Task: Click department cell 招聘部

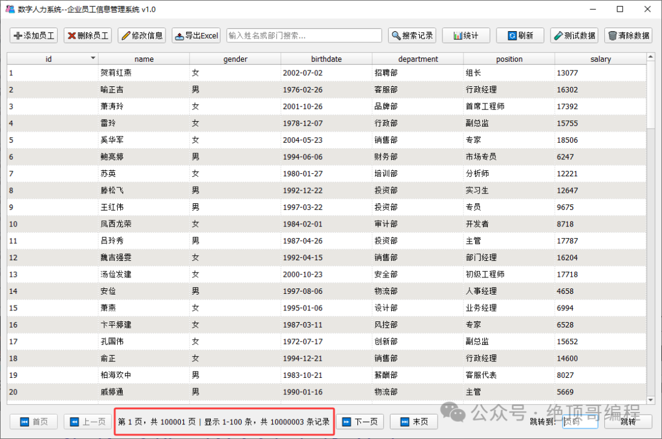Action: coord(418,72)
